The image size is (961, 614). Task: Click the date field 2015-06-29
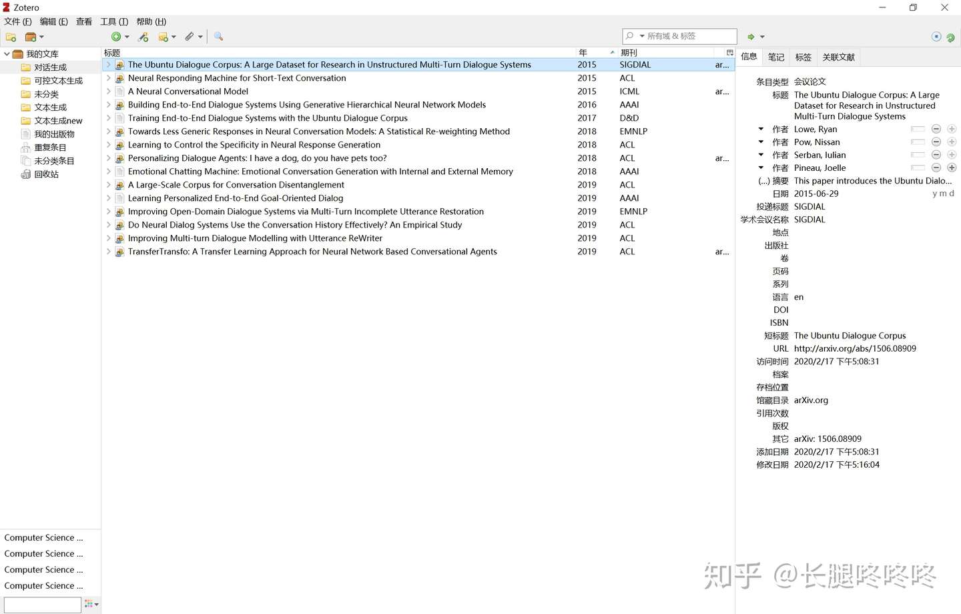coord(816,194)
